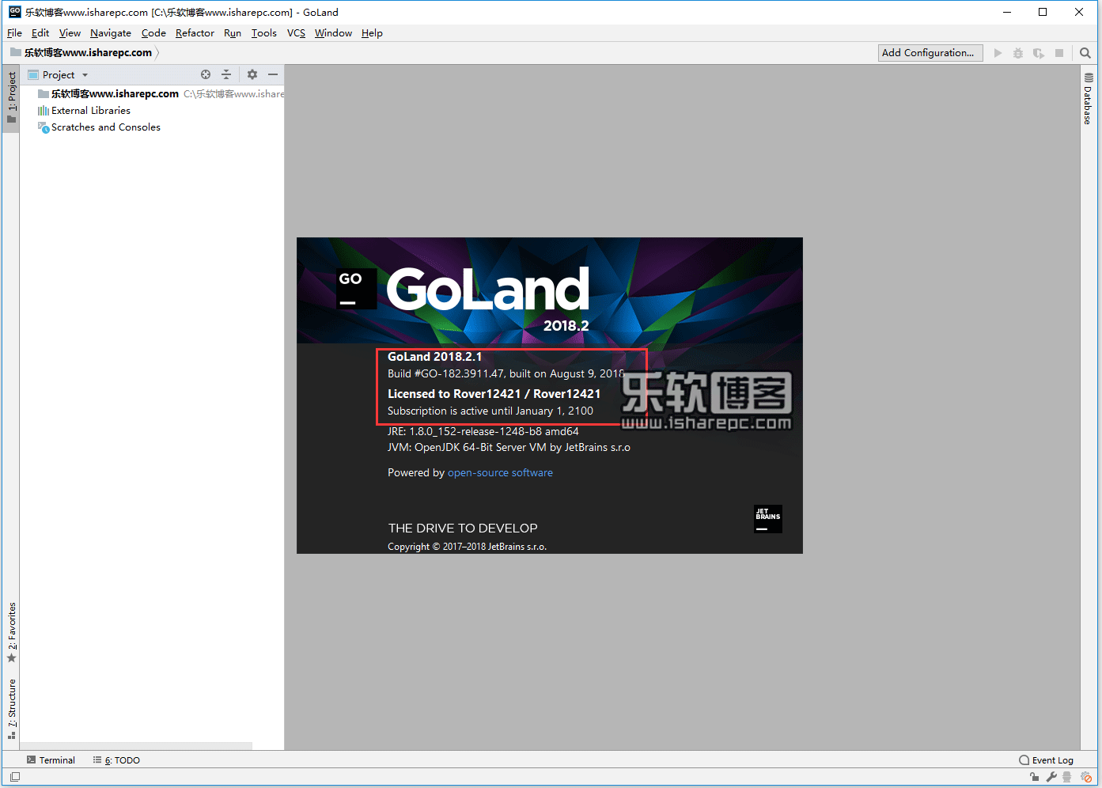Click the Add Configuration button
The width and height of the screenshot is (1102, 788).
pos(930,53)
